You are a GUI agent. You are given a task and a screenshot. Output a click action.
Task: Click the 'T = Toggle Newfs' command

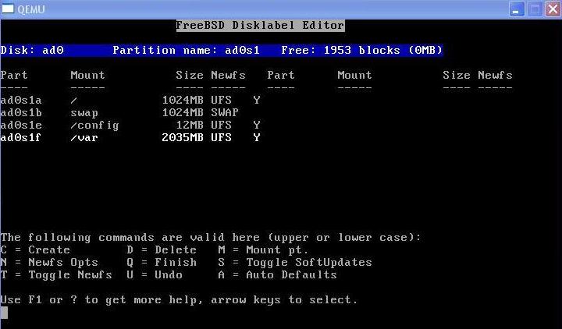[56, 274]
